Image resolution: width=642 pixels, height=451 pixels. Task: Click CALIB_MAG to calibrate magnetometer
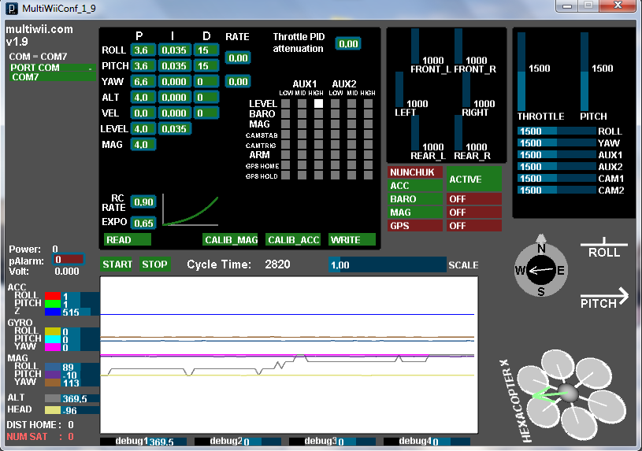[230, 239]
